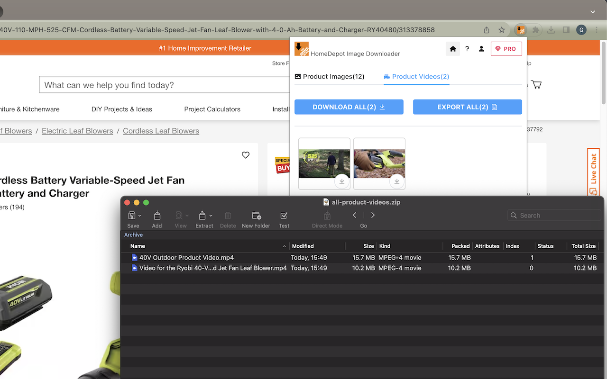Click the home icon in downloader popup
Screen dimensions: 607x379
(453, 49)
